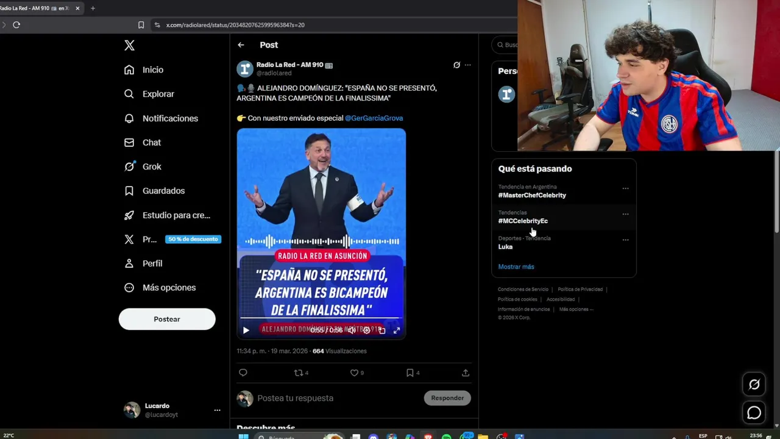This screenshot has width=780, height=439.
Task: Open Guardados bookmarks
Action: point(154,191)
